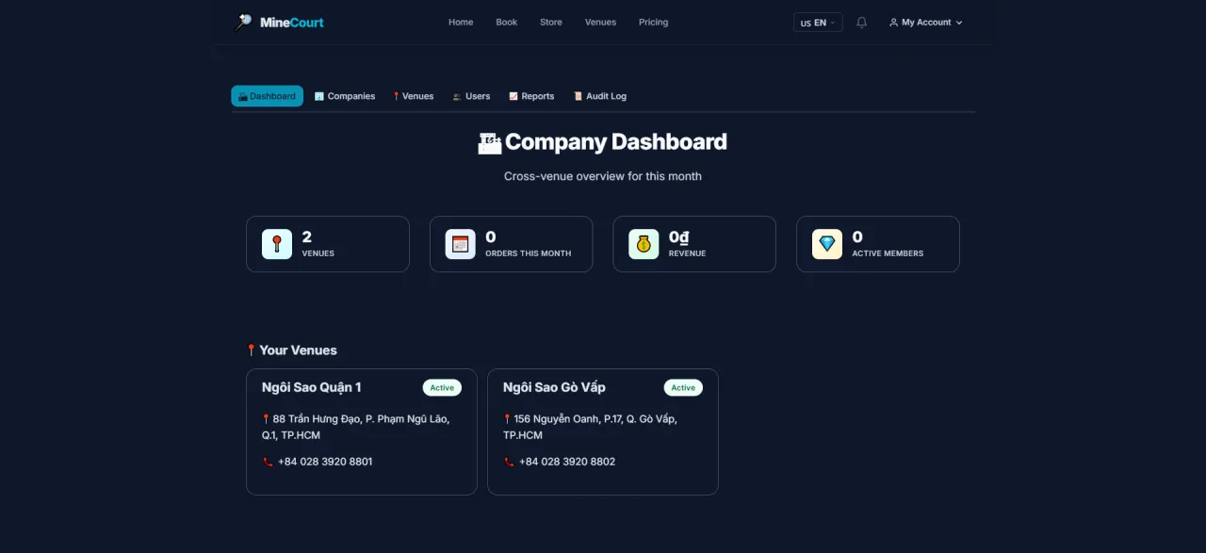Open the Store page

click(551, 23)
